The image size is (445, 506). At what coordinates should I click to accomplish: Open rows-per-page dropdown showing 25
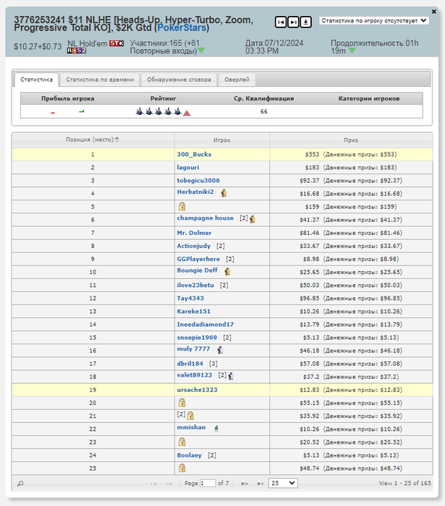283,483
